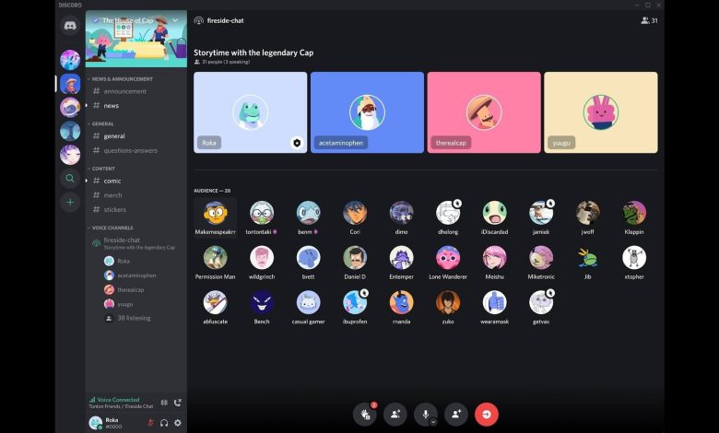
Task: Unmute microphone in user panel
Action: [x=150, y=423]
